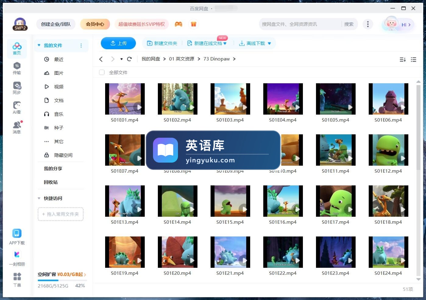Click the 拖入常用文件夹 drop box
Viewport: 426px width, 300px height.
click(x=61, y=214)
